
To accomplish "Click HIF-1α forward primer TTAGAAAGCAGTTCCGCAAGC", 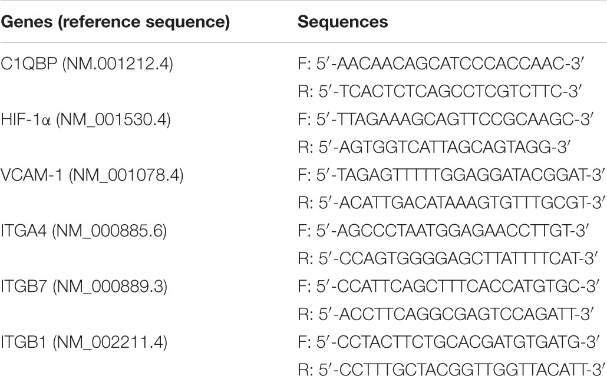I will click(446, 120).
